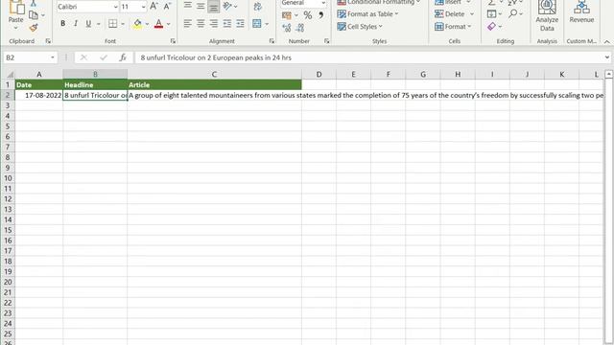Select the Article header cell

pos(215,85)
